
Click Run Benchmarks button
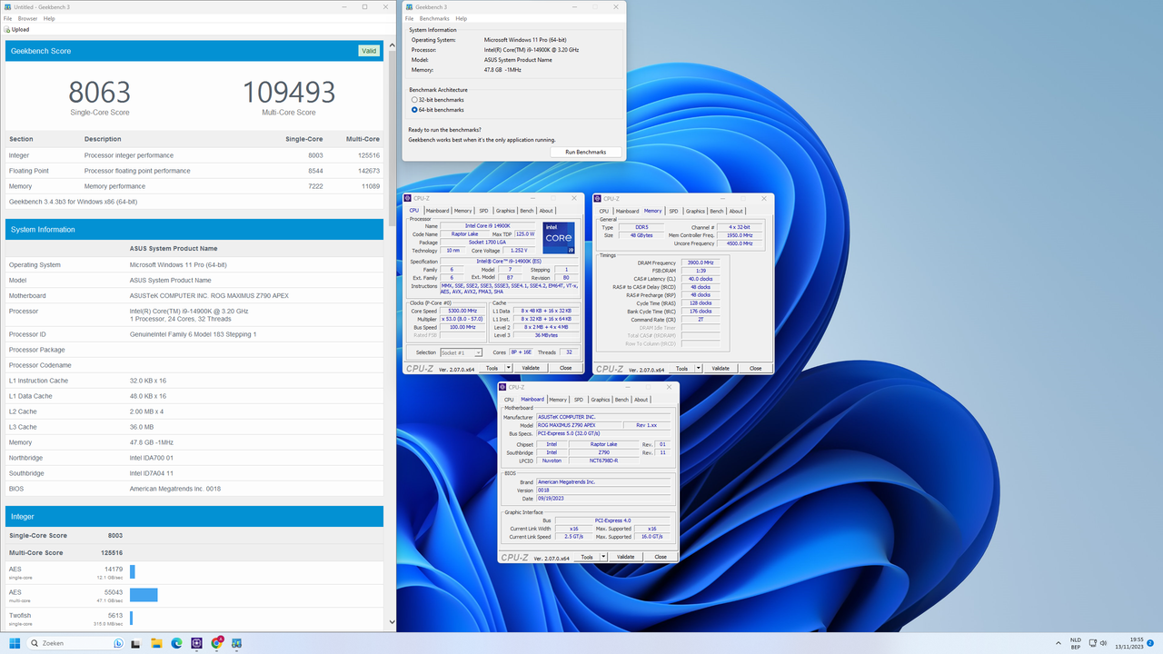(585, 152)
